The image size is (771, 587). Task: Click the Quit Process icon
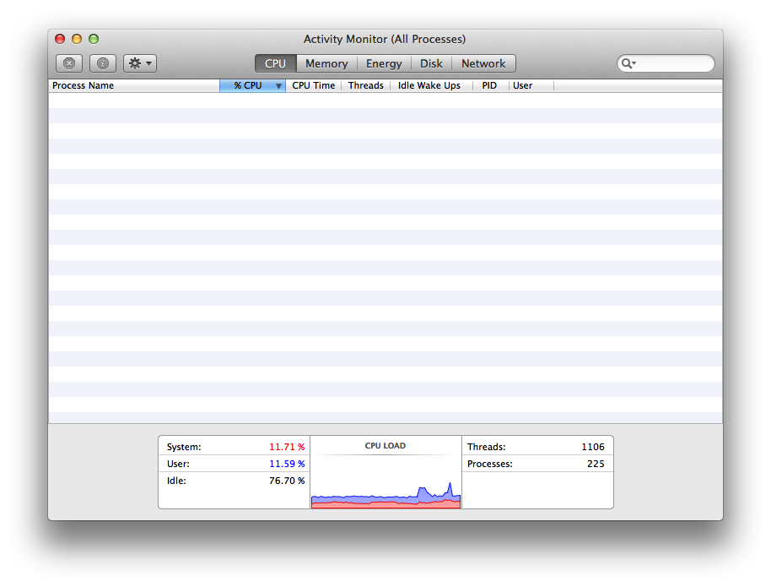68,63
